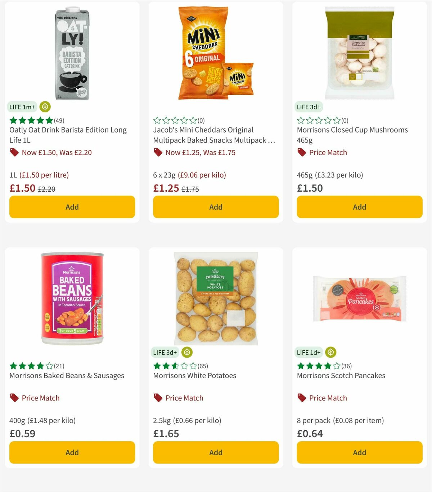Click the green vegan leaf icon beside Oatly's LIFE badge
Image resolution: width=432 pixels, height=492 pixels.
pos(45,107)
